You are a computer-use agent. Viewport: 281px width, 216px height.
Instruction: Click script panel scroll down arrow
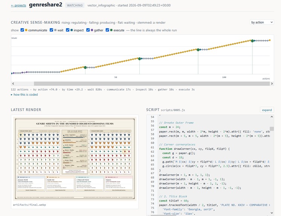click(x=272, y=213)
